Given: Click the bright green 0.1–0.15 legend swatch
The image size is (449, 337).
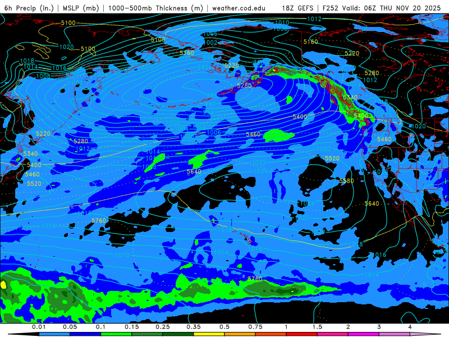Looking at the screenshot, I should [x=116, y=334].
